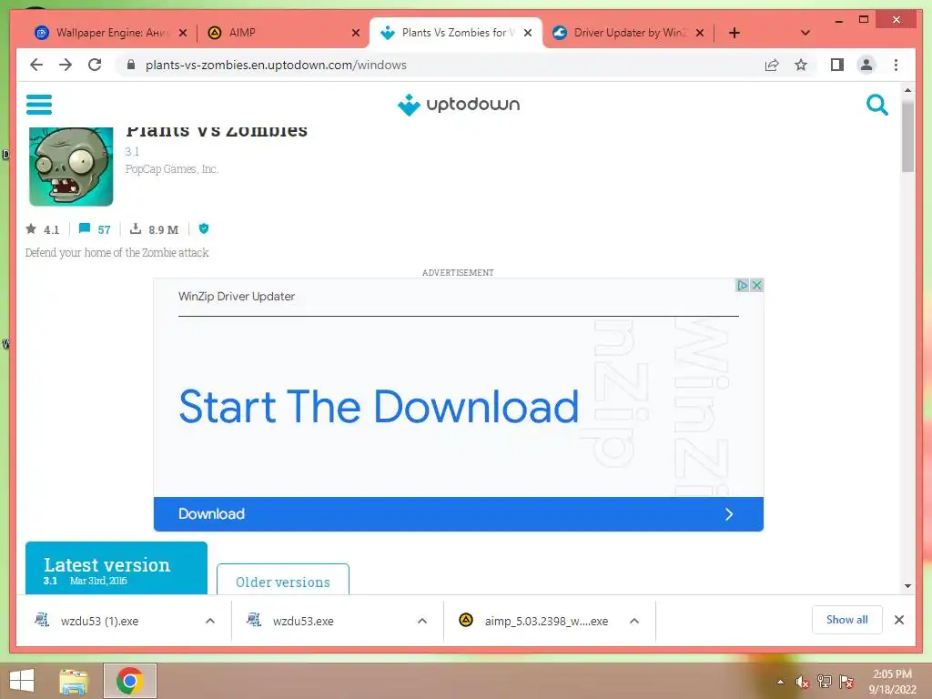Screen dimensions: 932x699
Task: Click the scrollbar down arrow
Action: 907,586
